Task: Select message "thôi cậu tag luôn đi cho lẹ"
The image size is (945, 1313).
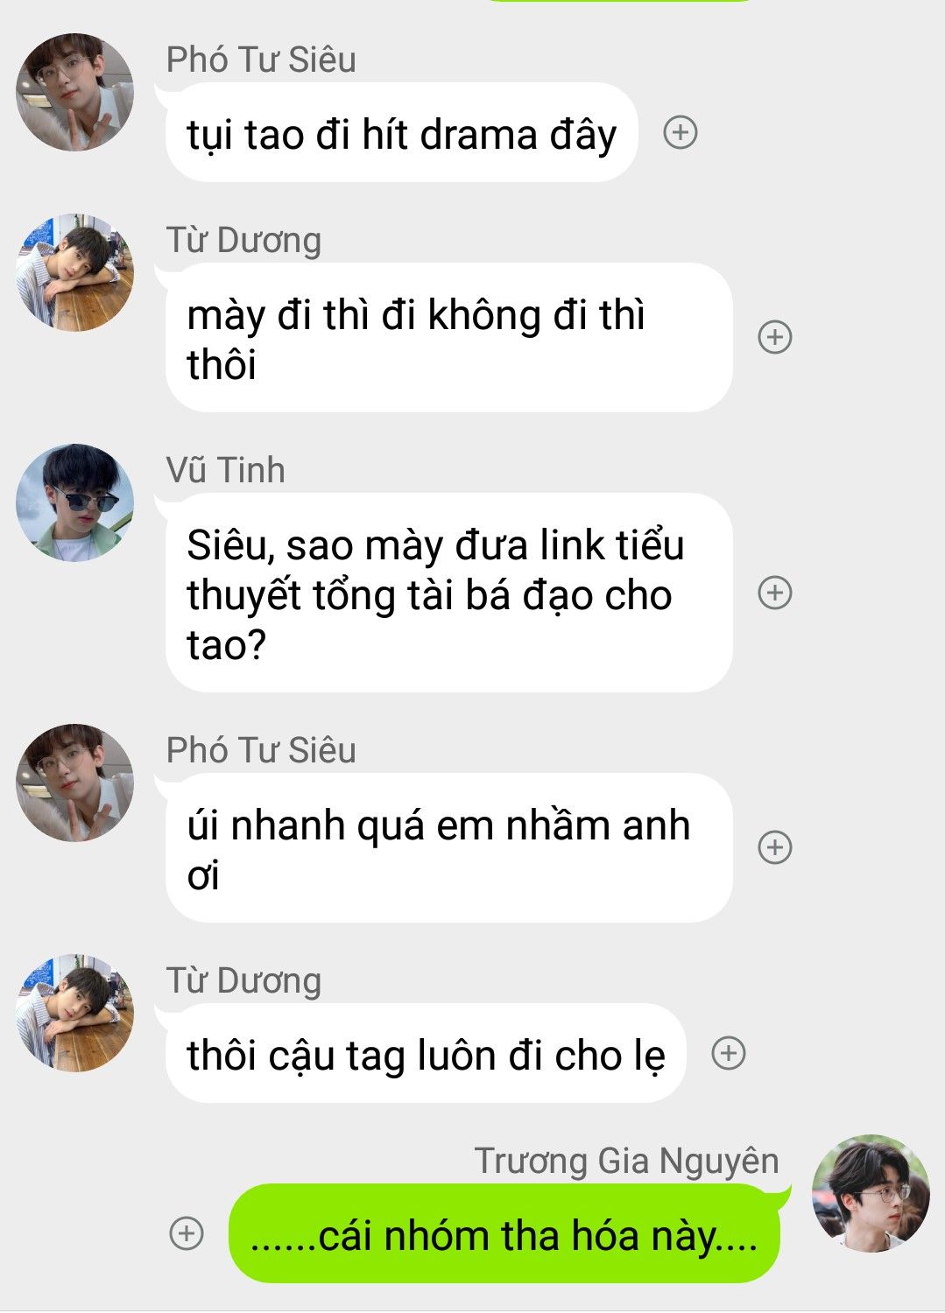Action: pyautogui.click(x=425, y=1054)
